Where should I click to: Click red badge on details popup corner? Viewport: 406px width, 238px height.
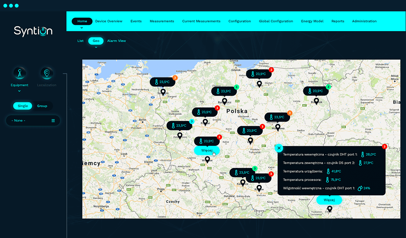[x=384, y=147]
